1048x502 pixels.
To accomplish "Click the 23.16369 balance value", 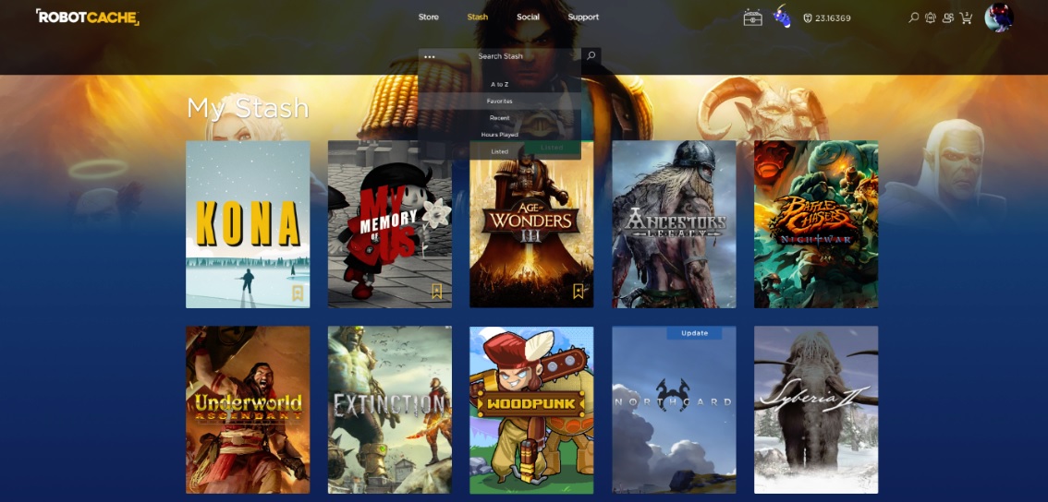I will pyautogui.click(x=833, y=18).
